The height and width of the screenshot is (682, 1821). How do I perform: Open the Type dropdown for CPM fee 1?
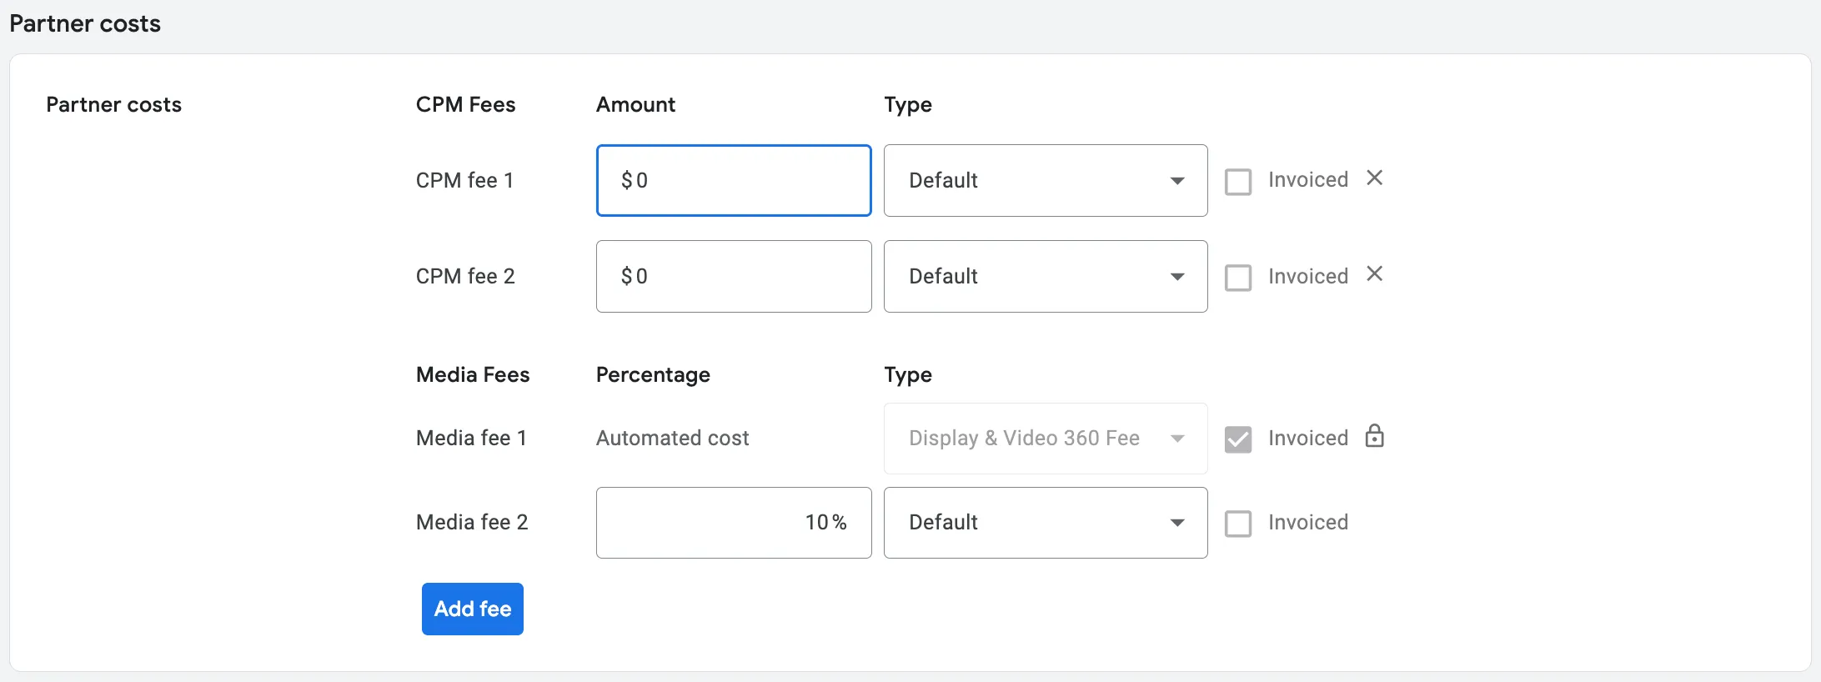(x=1046, y=181)
